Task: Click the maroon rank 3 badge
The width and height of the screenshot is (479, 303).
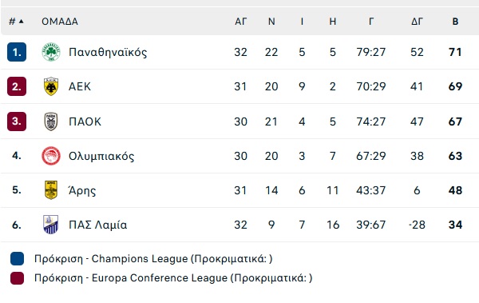Action: point(17,122)
